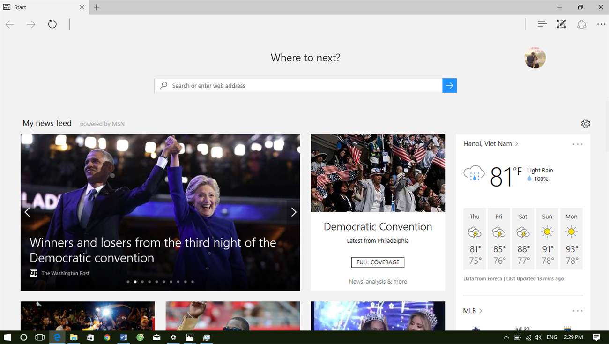This screenshot has height=344, width=609.
Task: Go forward to the next page
Action: (x=31, y=24)
